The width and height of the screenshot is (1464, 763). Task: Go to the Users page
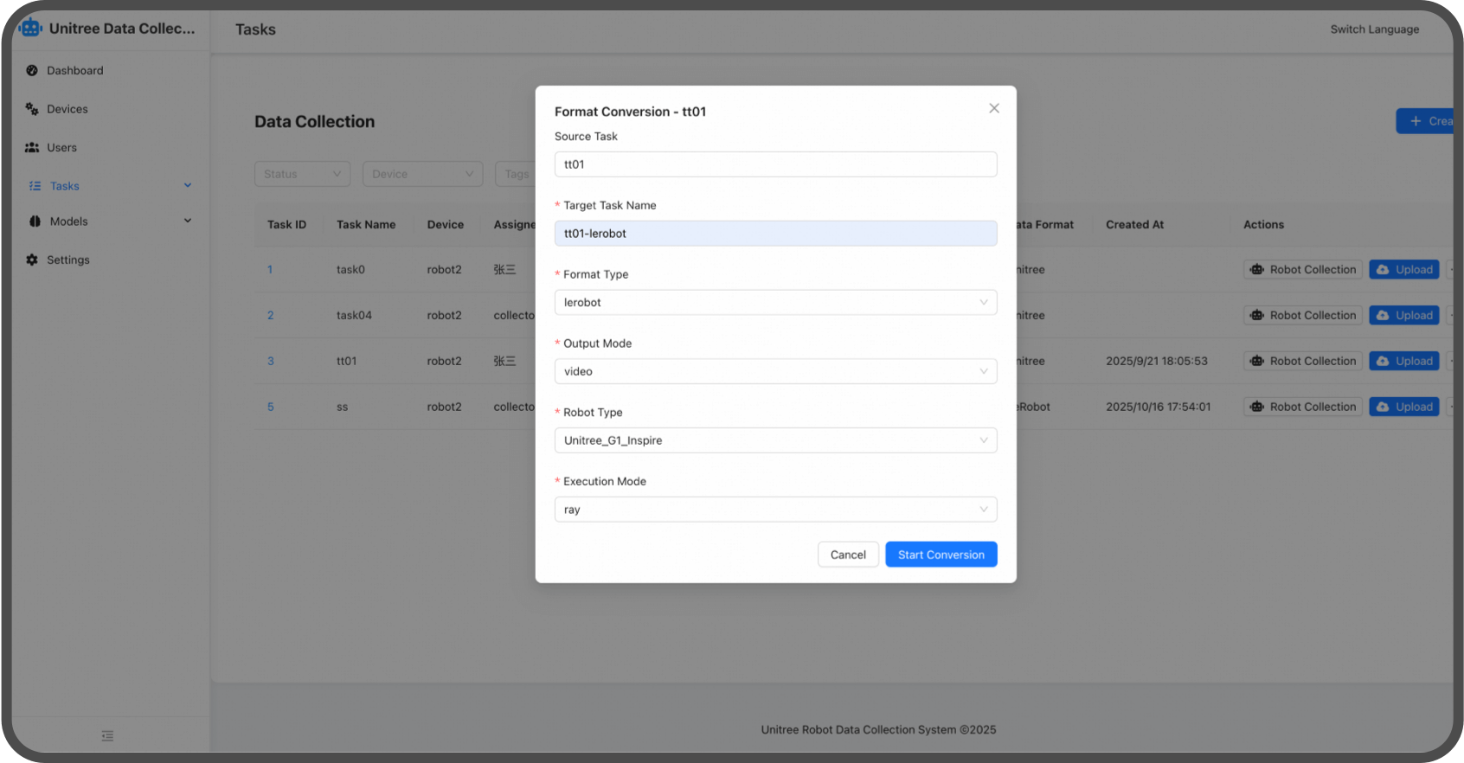tap(61, 148)
